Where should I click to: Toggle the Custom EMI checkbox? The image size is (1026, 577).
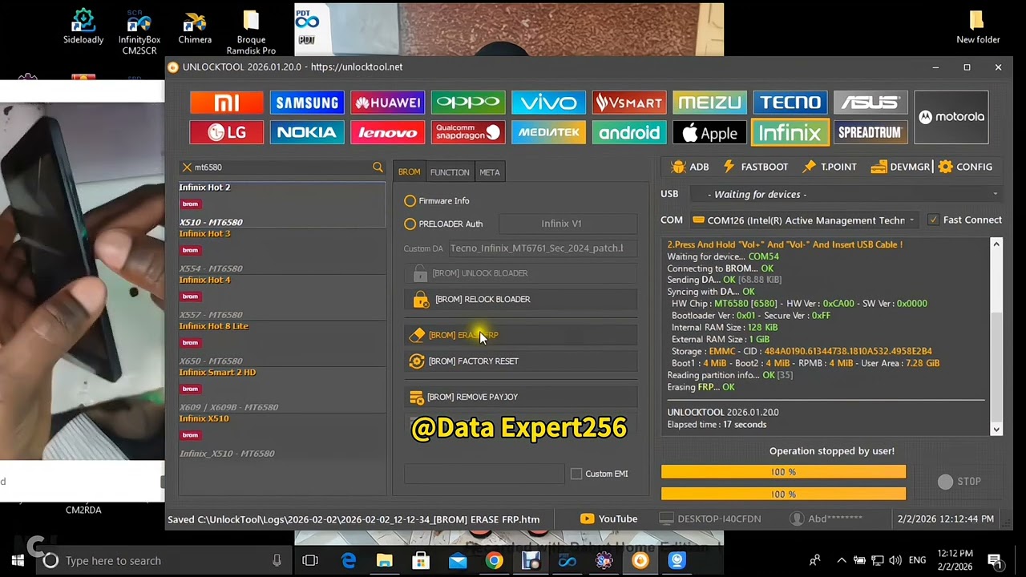coord(576,474)
